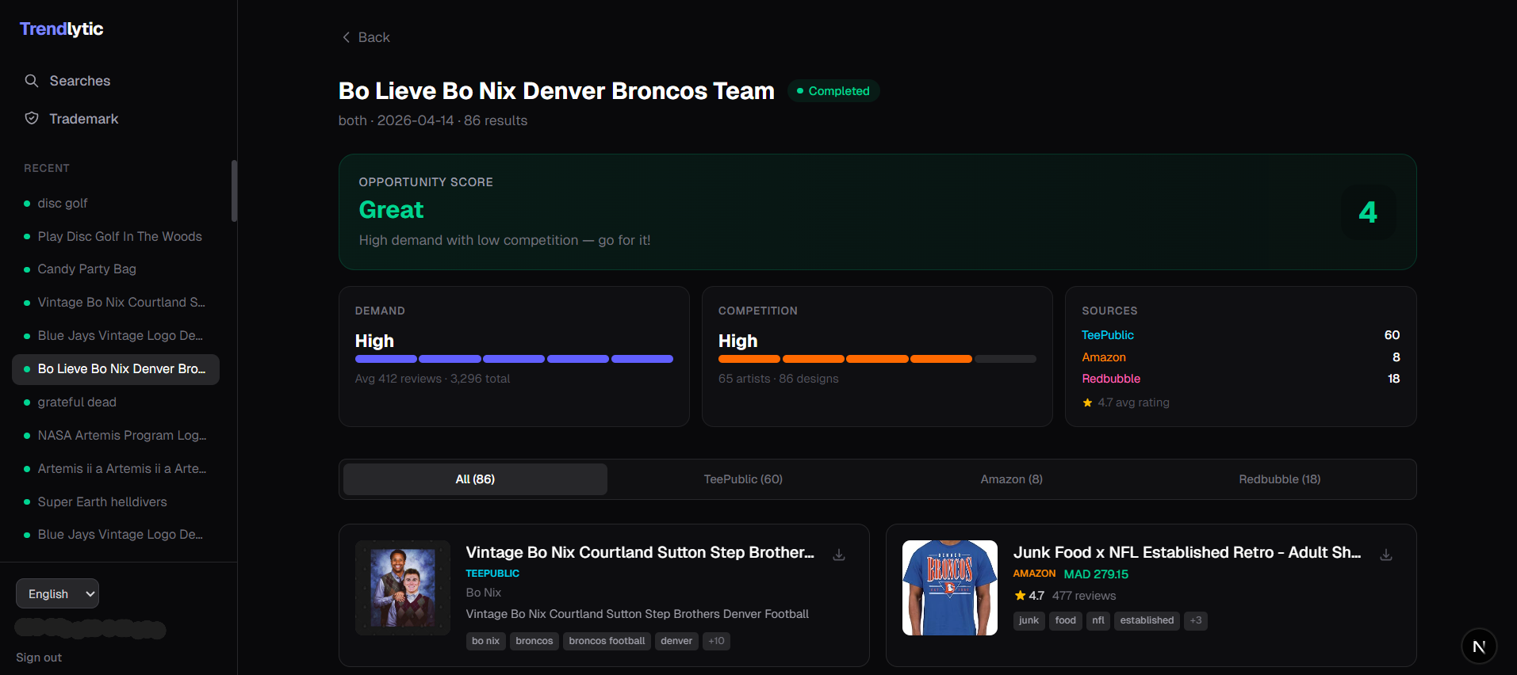The image size is (1517, 675).
Task: Open the grateful dead recent search
Action: click(x=77, y=402)
